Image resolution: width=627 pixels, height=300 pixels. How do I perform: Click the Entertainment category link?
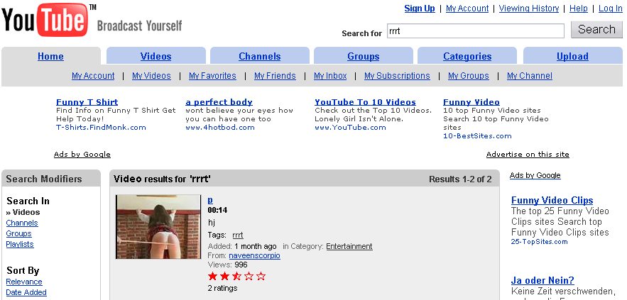(349, 246)
